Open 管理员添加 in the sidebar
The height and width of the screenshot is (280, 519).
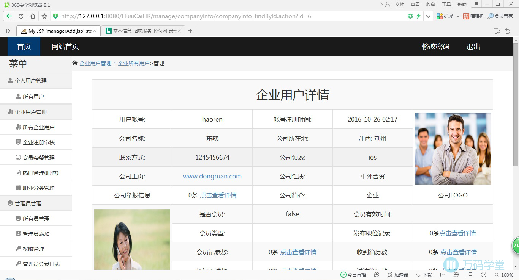[x=36, y=234]
